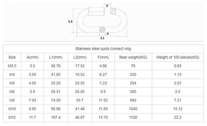Screen dimensions: 207x126
Task: Click the L2 dimension label in diagram
Action: (70, 21)
